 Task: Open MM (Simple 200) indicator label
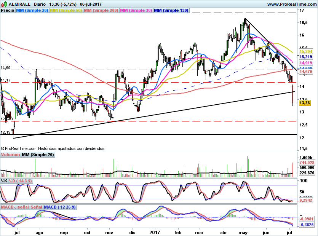coord(101,11)
